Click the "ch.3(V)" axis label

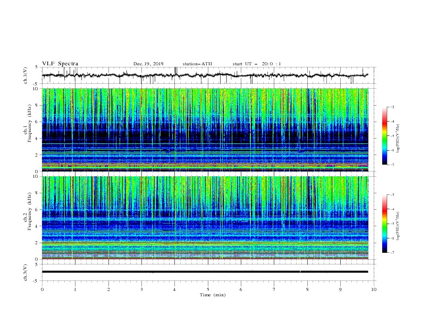pos(25,272)
